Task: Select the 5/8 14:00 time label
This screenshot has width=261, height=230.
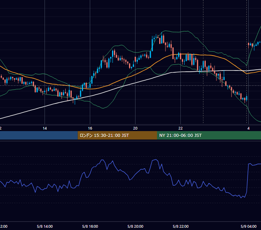Action: (x=45, y=226)
